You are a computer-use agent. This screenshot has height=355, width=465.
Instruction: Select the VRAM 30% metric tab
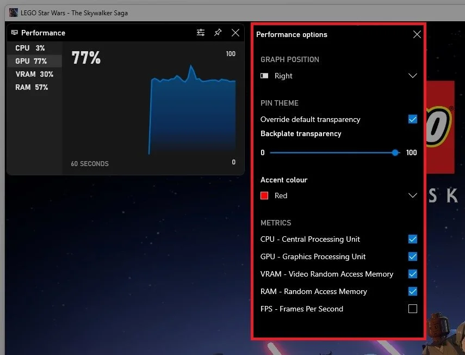[34, 74]
